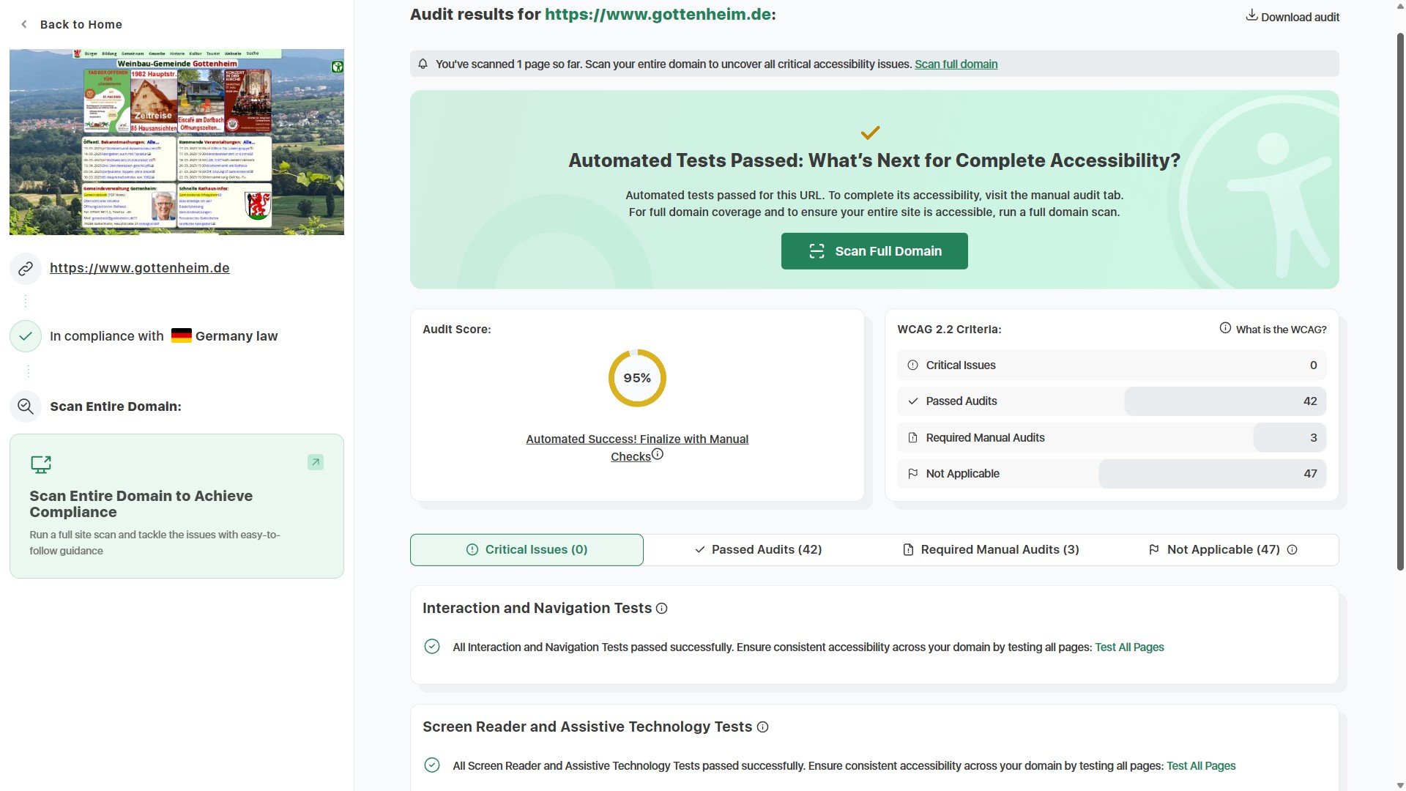Click info icon on Not Applicable tab
This screenshot has width=1406, height=791.
[1292, 550]
